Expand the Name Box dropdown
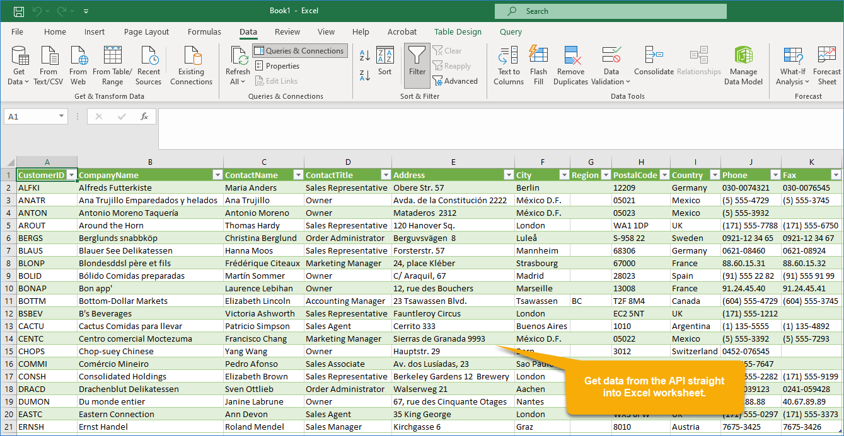 (x=61, y=116)
